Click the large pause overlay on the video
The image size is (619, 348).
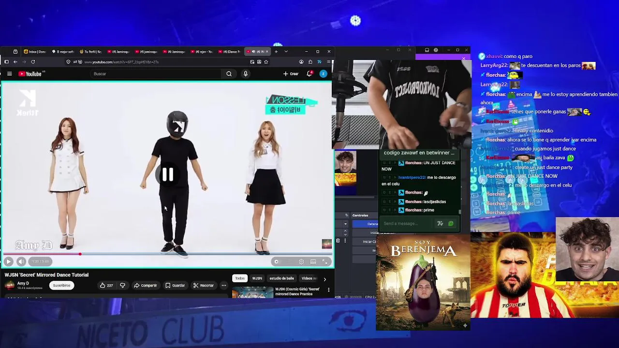168,174
